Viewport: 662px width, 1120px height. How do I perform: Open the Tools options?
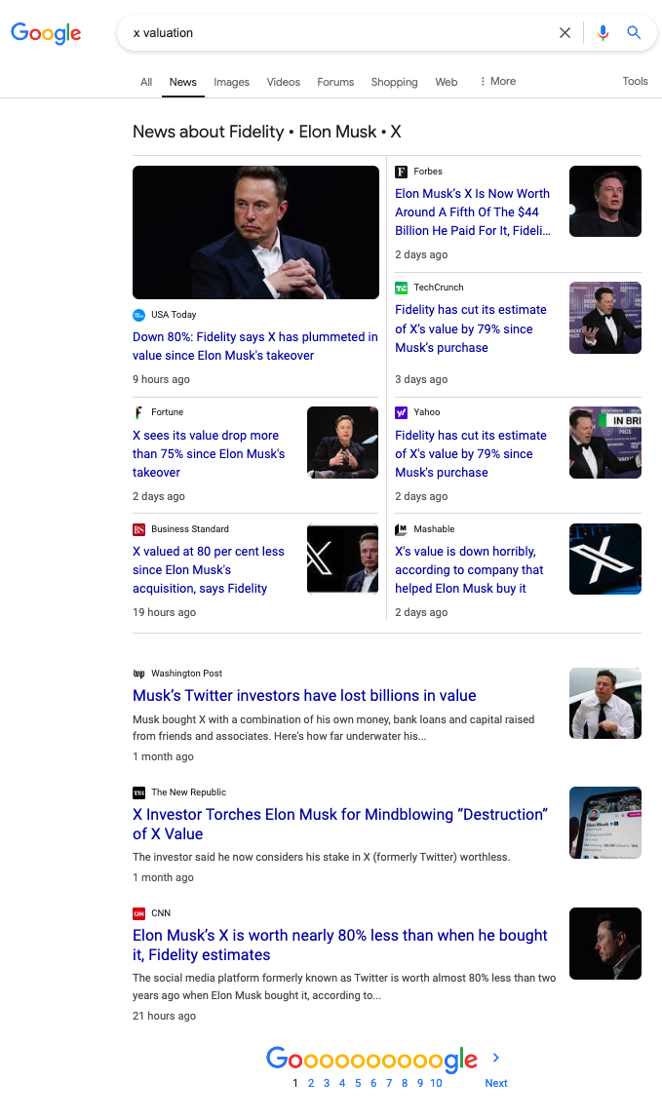click(x=635, y=82)
